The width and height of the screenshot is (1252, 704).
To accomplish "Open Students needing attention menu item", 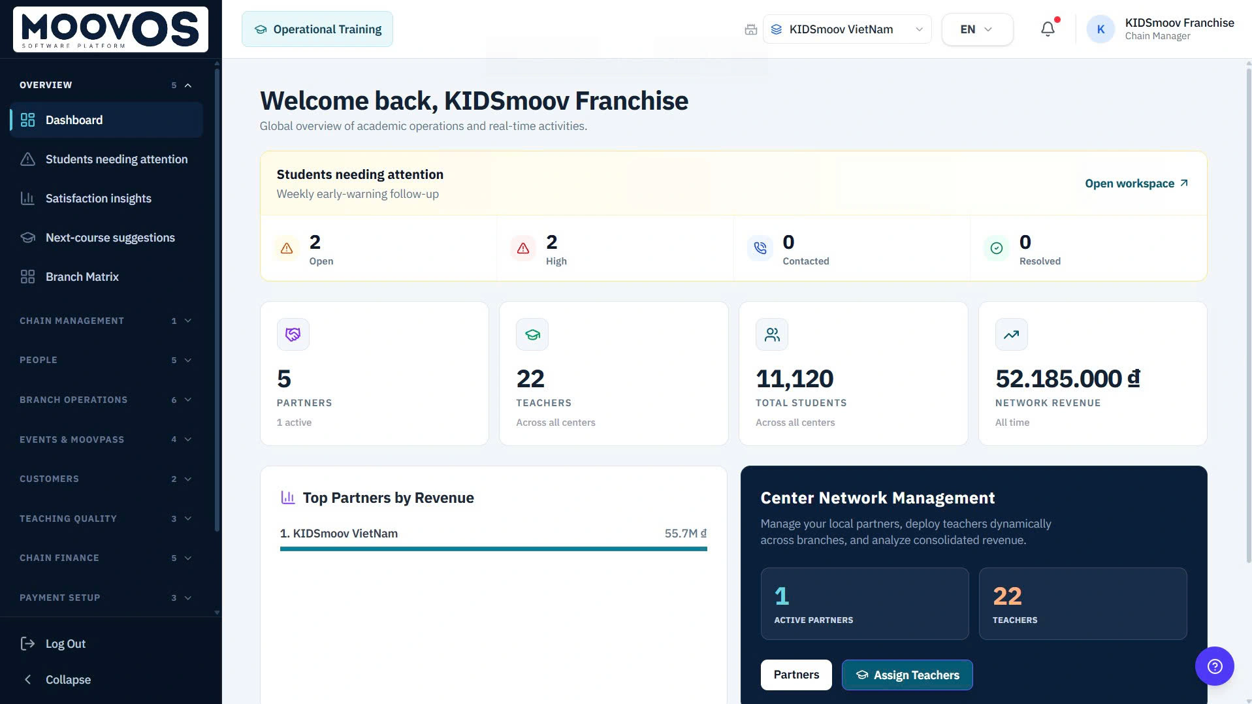I will pos(106,159).
